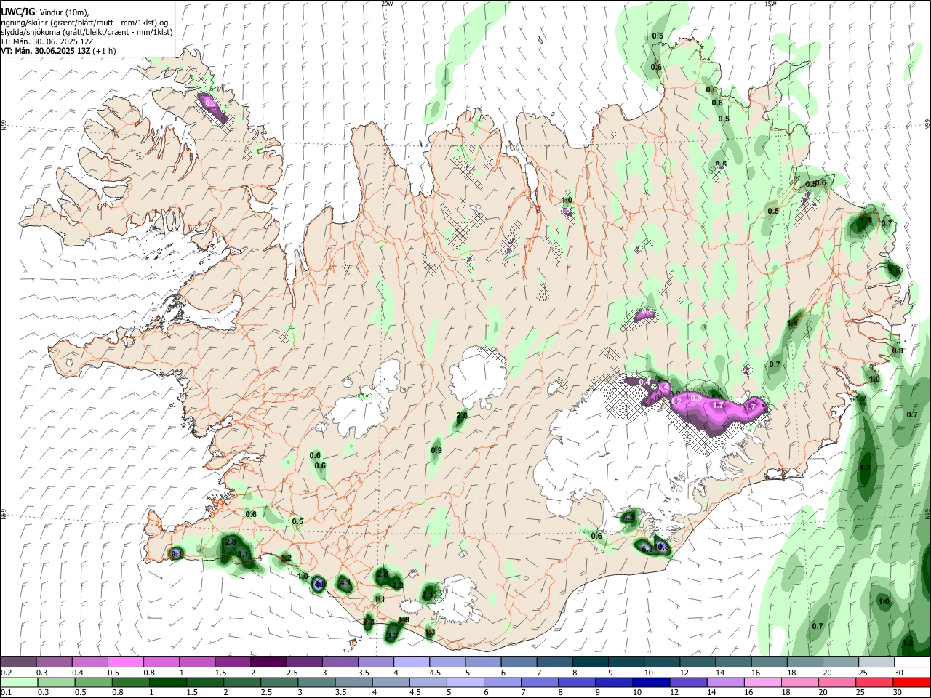This screenshot has width=931, height=698.
Task: Click the 'IT: Mán. 30. 06. 2025 12Z' line
Action: point(47,41)
